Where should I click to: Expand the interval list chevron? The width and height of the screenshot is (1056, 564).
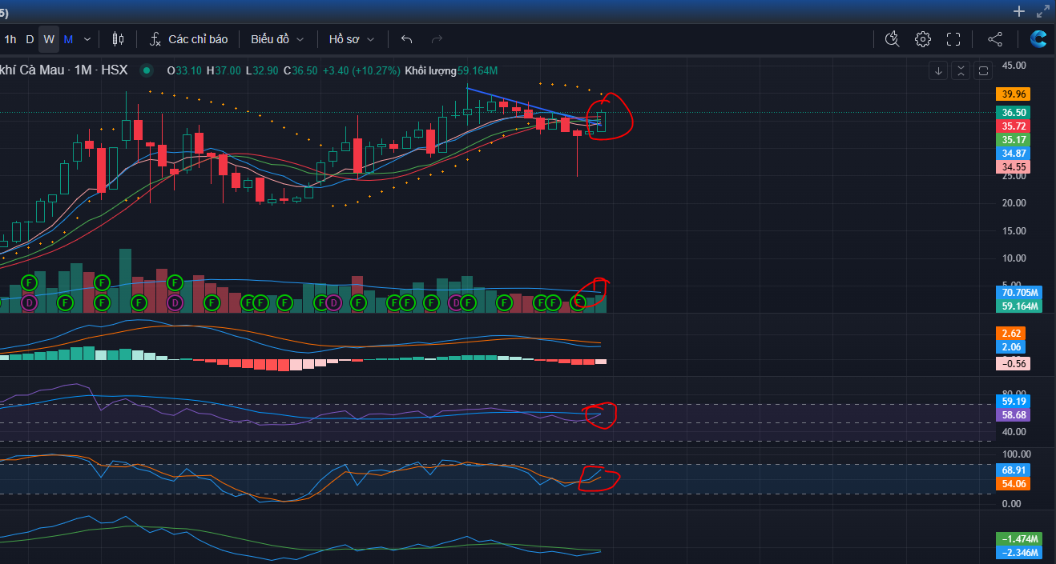(87, 39)
